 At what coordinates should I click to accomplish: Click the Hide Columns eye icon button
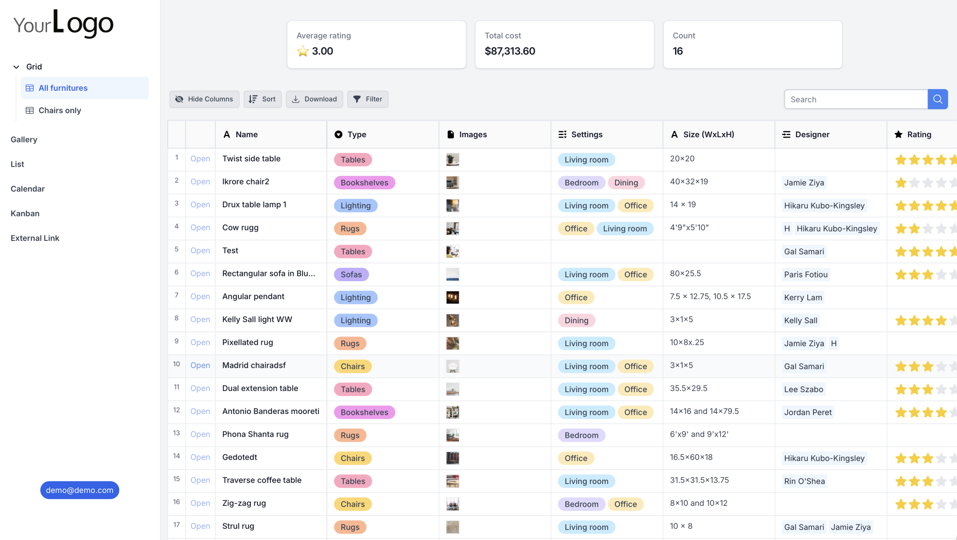[204, 99]
